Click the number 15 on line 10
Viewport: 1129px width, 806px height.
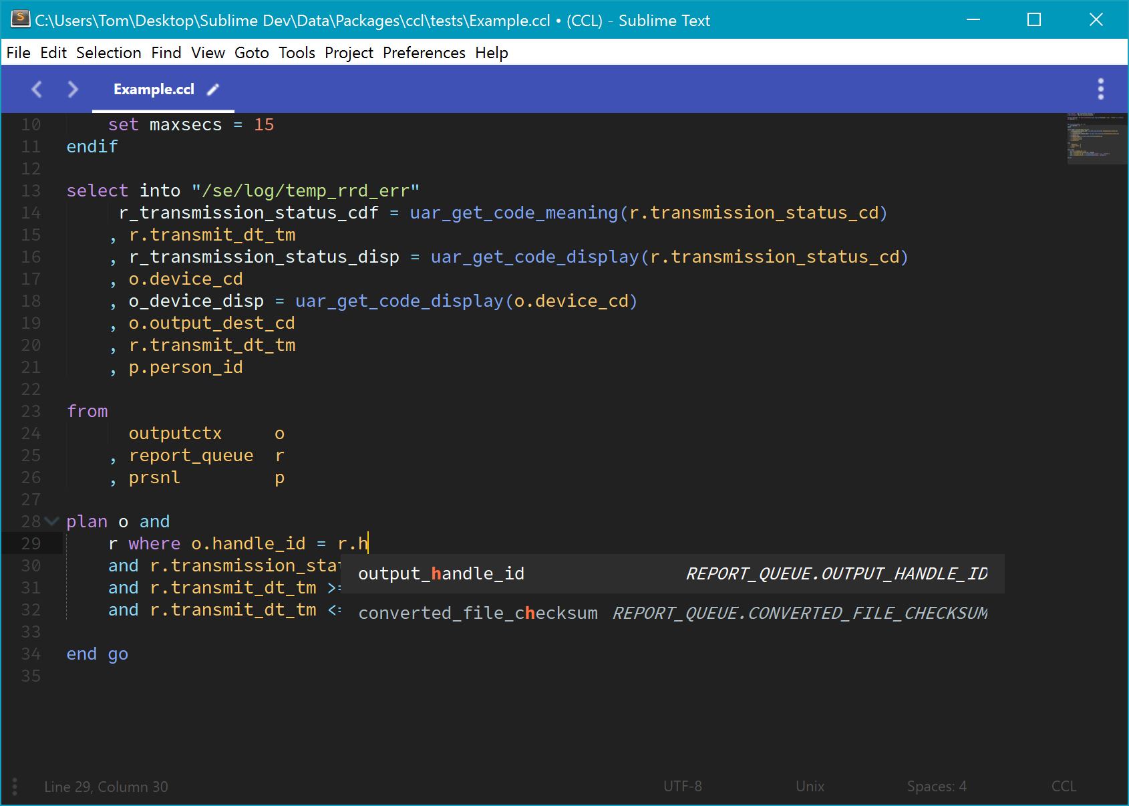tap(265, 125)
